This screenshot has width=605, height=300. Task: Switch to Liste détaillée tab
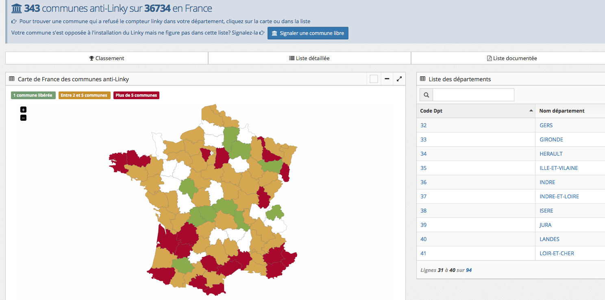tap(309, 58)
